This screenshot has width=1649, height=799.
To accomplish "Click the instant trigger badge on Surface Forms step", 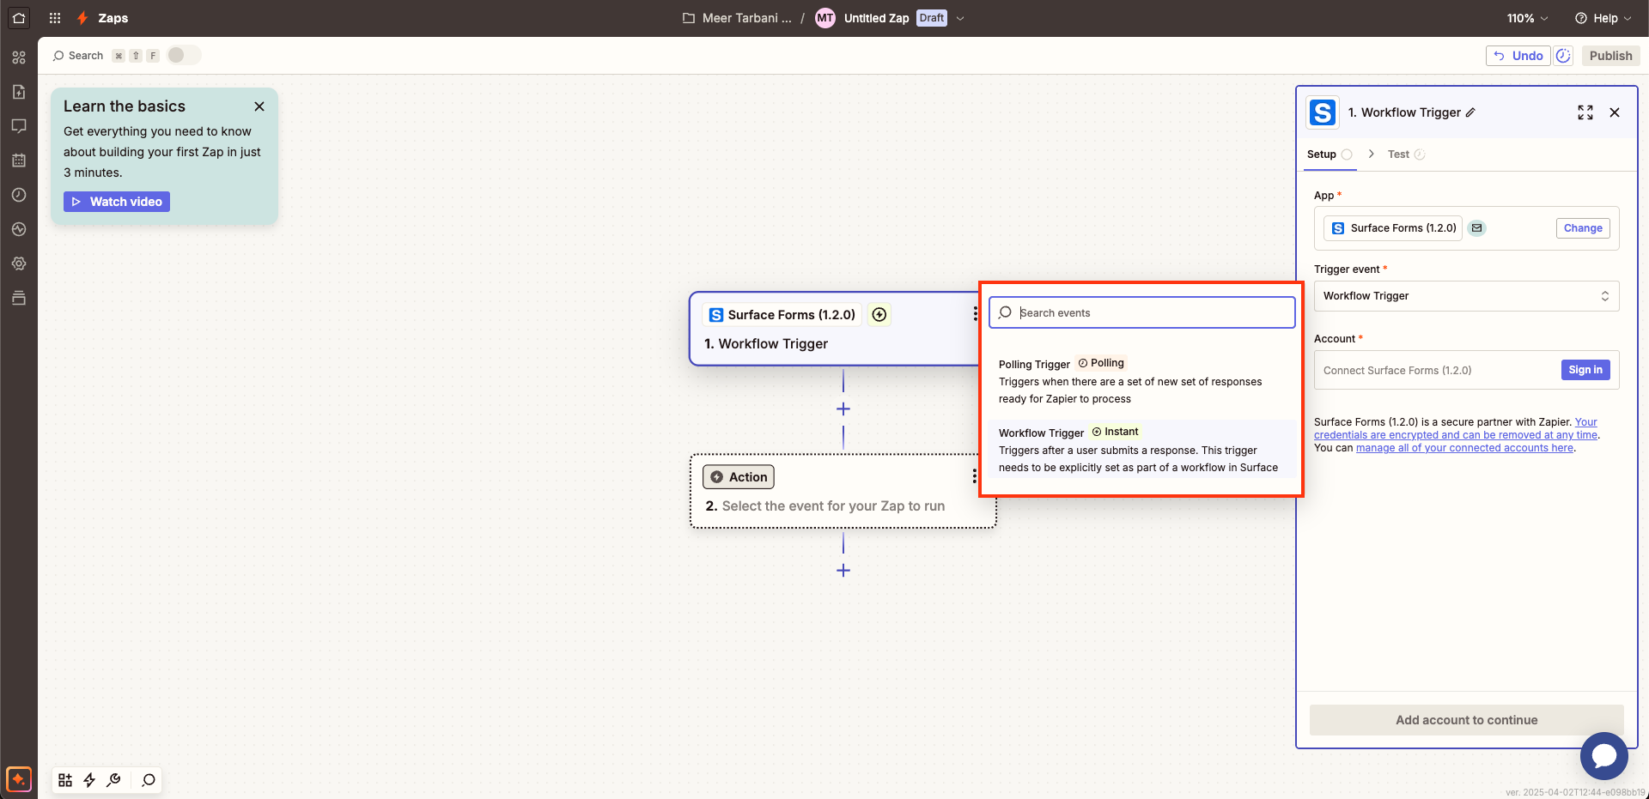I will [879, 315].
